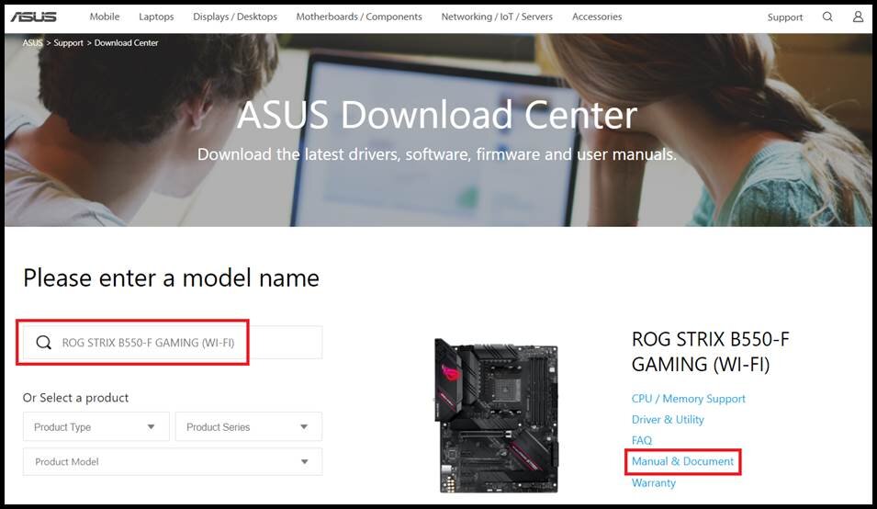Viewport: 877px width, 509px height.
Task: Open the Displays / Desktops menu
Action: [x=235, y=17]
